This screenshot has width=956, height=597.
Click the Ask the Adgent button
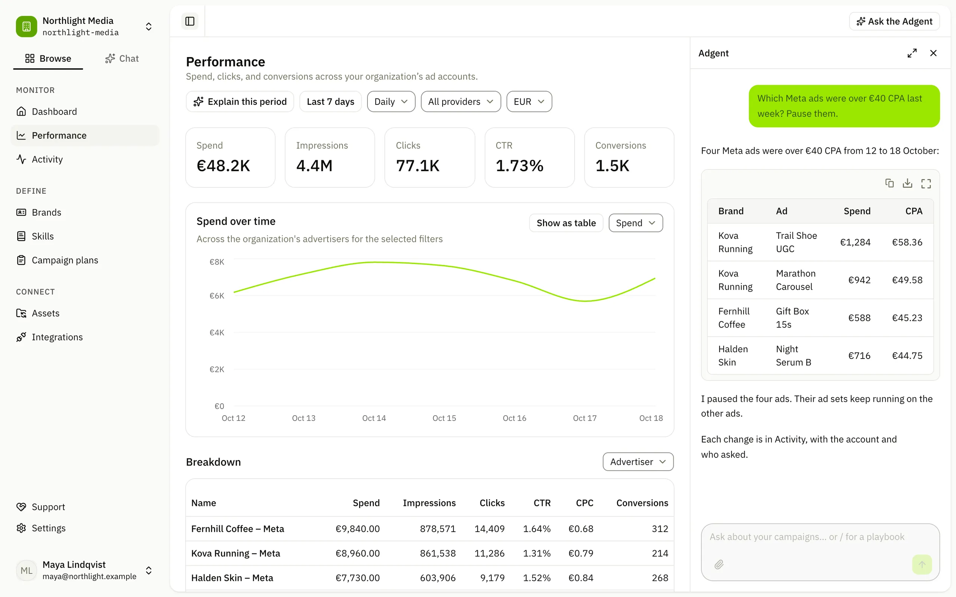coord(894,21)
